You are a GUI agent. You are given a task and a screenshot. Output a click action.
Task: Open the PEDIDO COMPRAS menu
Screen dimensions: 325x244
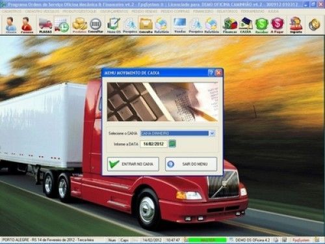175,11
